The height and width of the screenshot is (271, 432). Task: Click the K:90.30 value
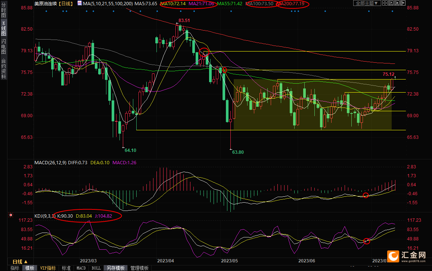[x=65, y=216]
